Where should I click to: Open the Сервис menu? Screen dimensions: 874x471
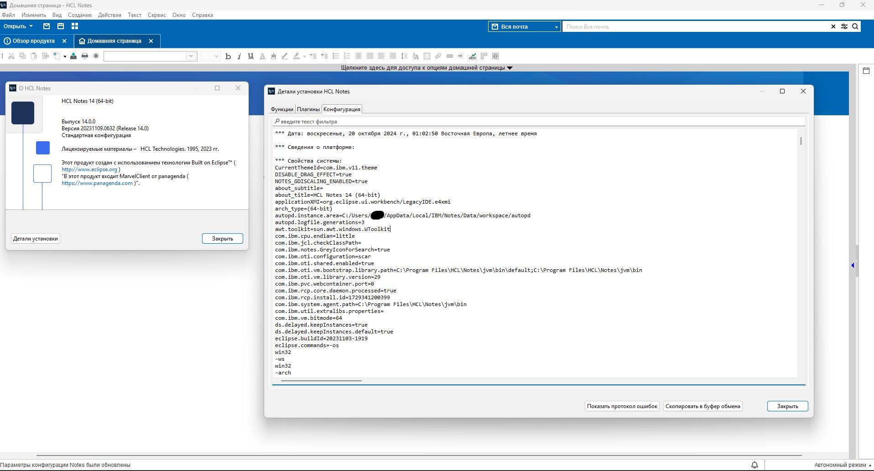click(x=156, y=15)
